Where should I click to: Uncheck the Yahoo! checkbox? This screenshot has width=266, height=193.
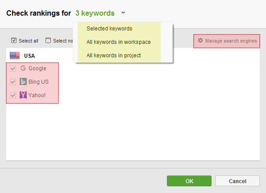13,95
